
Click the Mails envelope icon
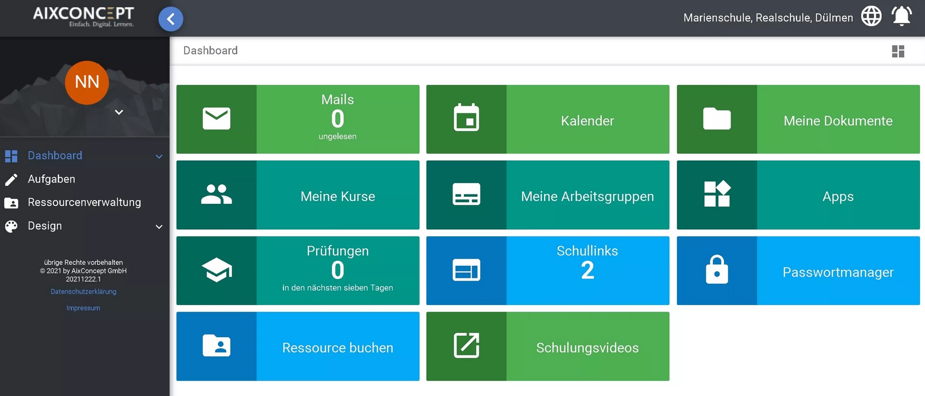coord(216,119)
